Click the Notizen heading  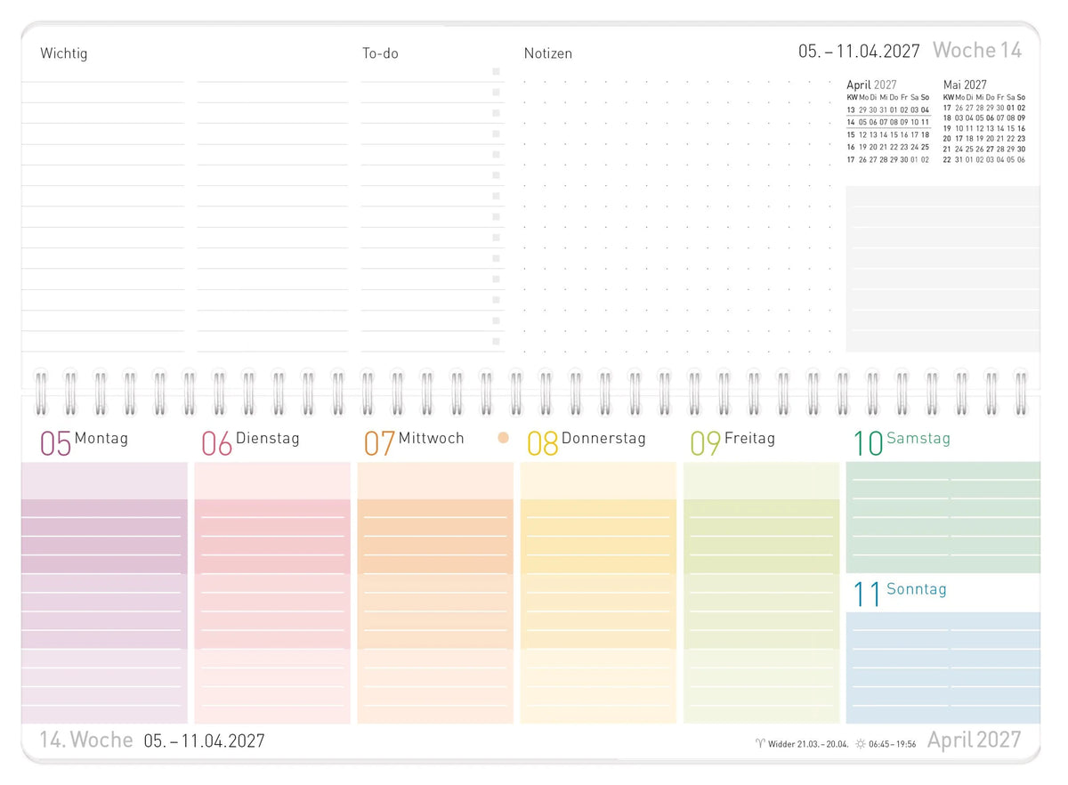click(x=548, y=53)
